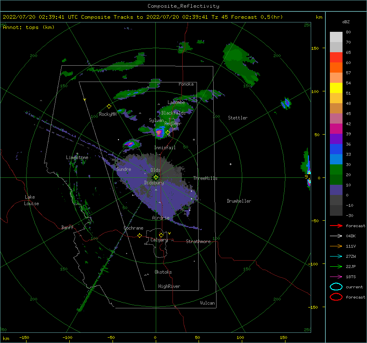Click the magenta 42 dBZ color swatch
Screen dimensions: 367x343
336,129
